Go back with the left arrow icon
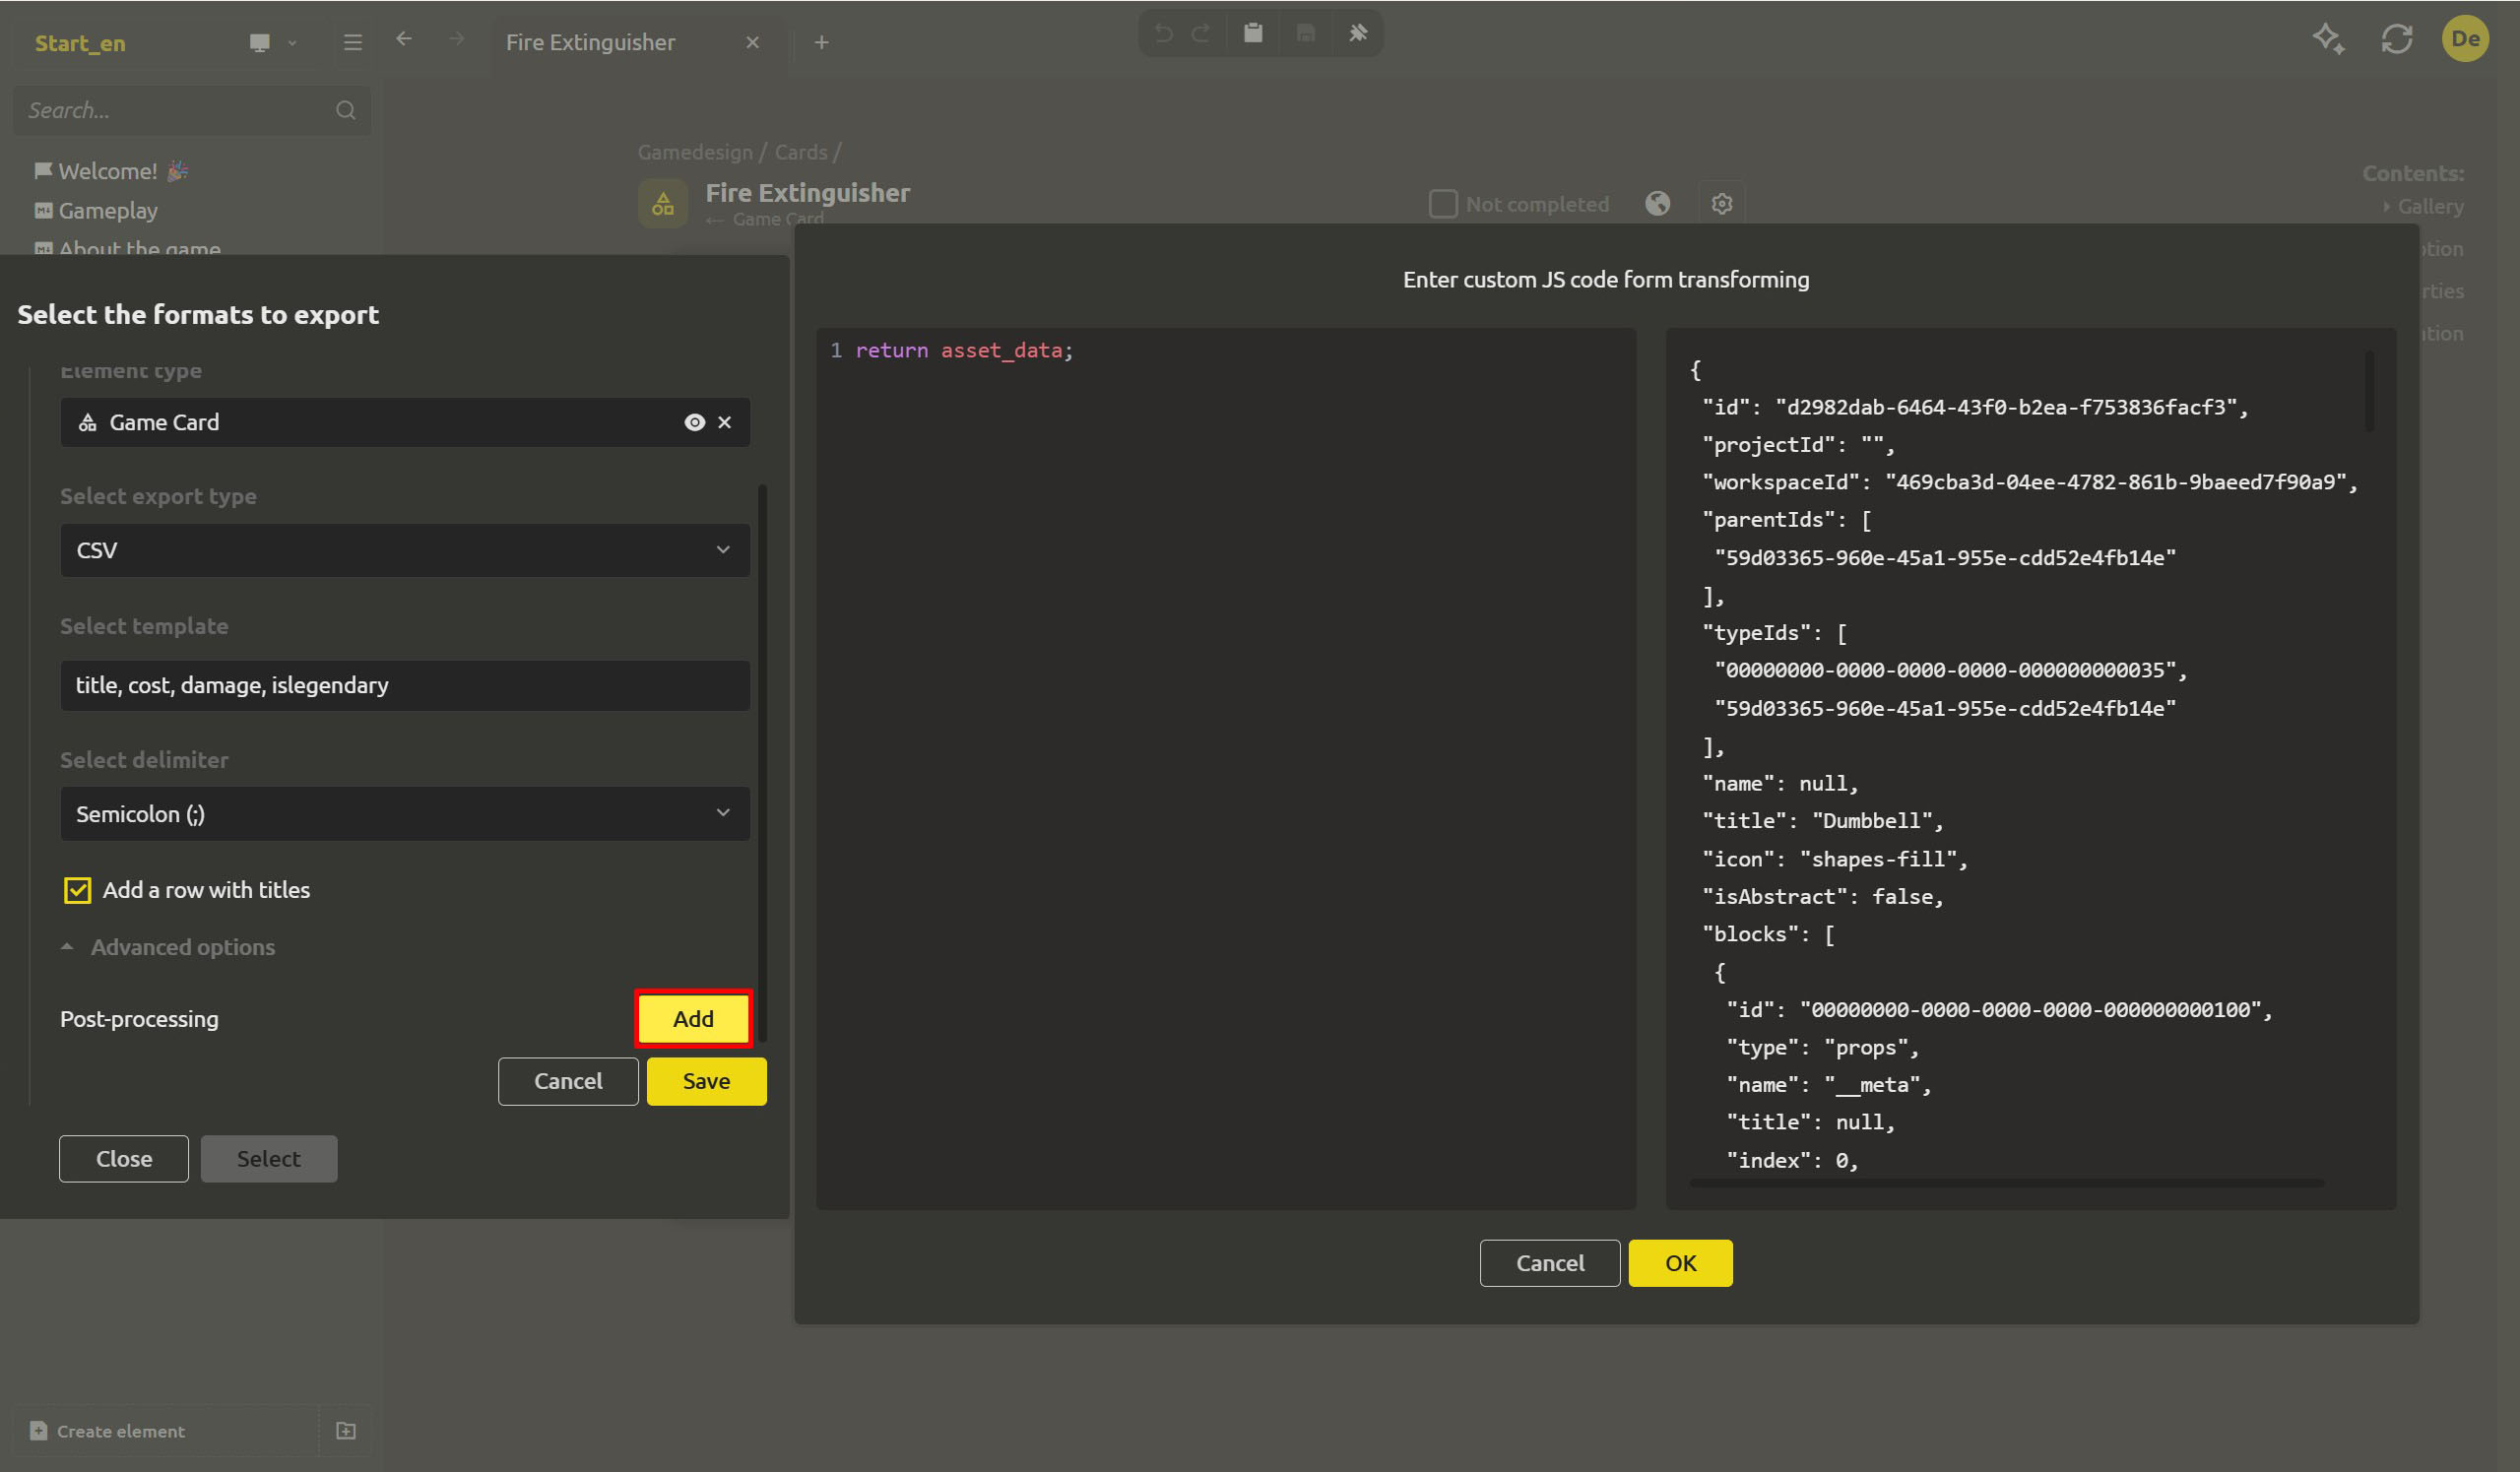The height and width of the screenshot is (1472, 2520). tap(404, 39)
